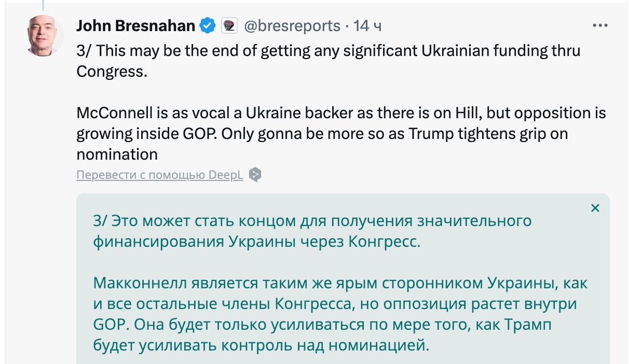The image size is (629, 364).
Task: Click the word "nomination" ending the tweet
Action: (117, 154)
